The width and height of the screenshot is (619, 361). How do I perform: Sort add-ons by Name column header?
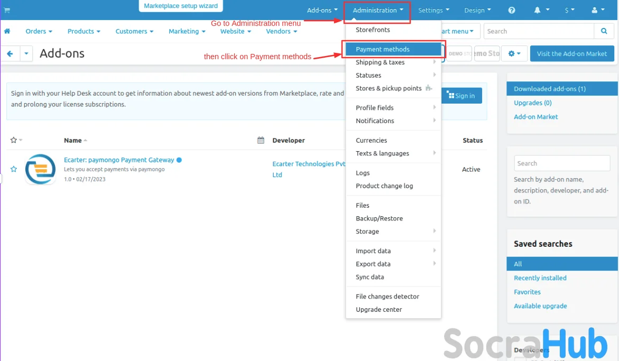coord(73,140)
